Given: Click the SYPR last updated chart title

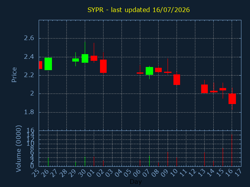Looking at the screenshot, I should coord(139,10).
